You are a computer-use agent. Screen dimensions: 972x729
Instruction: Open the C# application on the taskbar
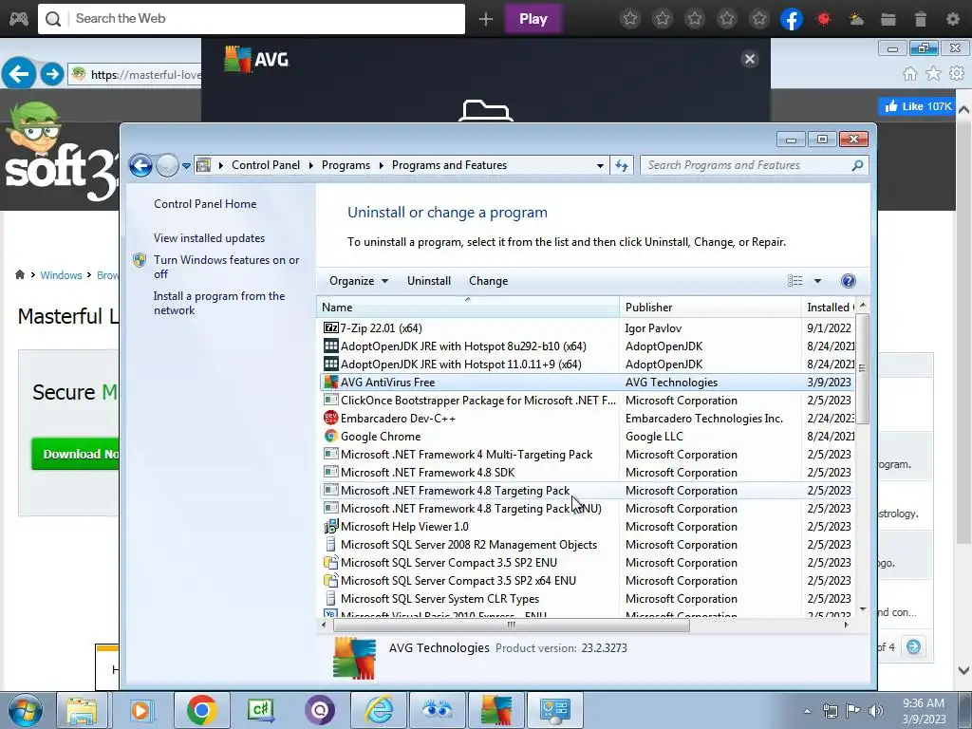tap(260, 710)
